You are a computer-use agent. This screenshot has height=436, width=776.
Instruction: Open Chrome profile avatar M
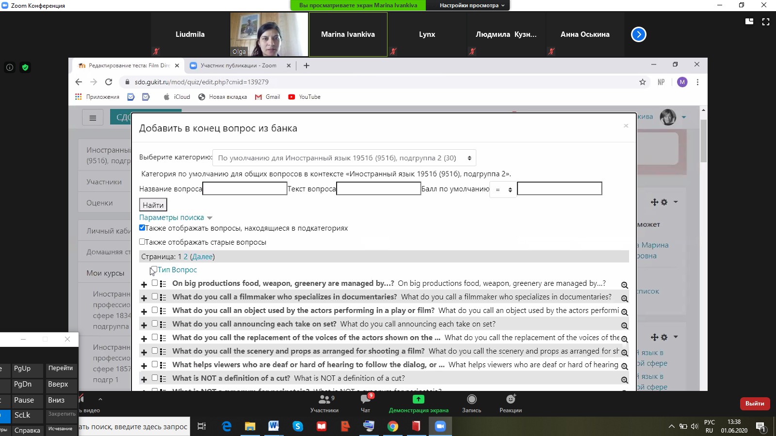(x=682, y=82)
